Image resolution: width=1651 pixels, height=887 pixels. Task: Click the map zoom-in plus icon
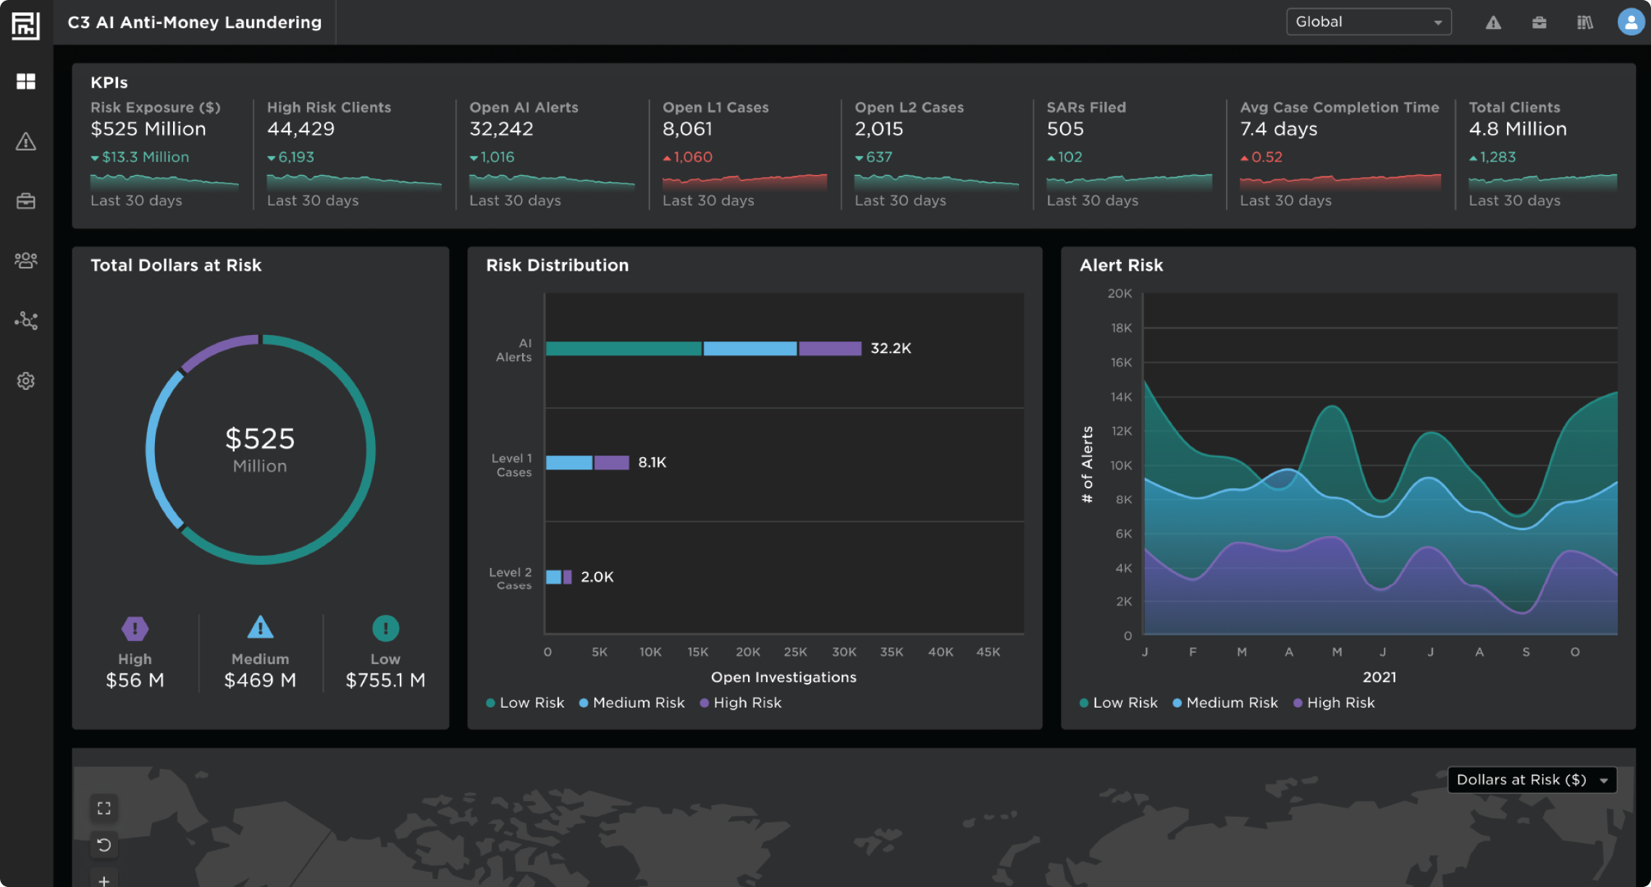tap(104, 880)
